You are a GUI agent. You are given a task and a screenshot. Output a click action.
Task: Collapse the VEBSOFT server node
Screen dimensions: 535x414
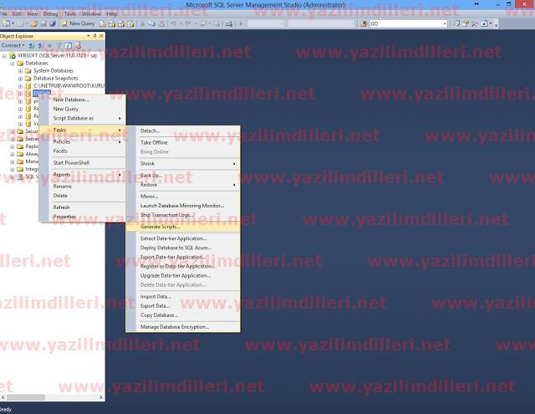[x=4, y=56]
